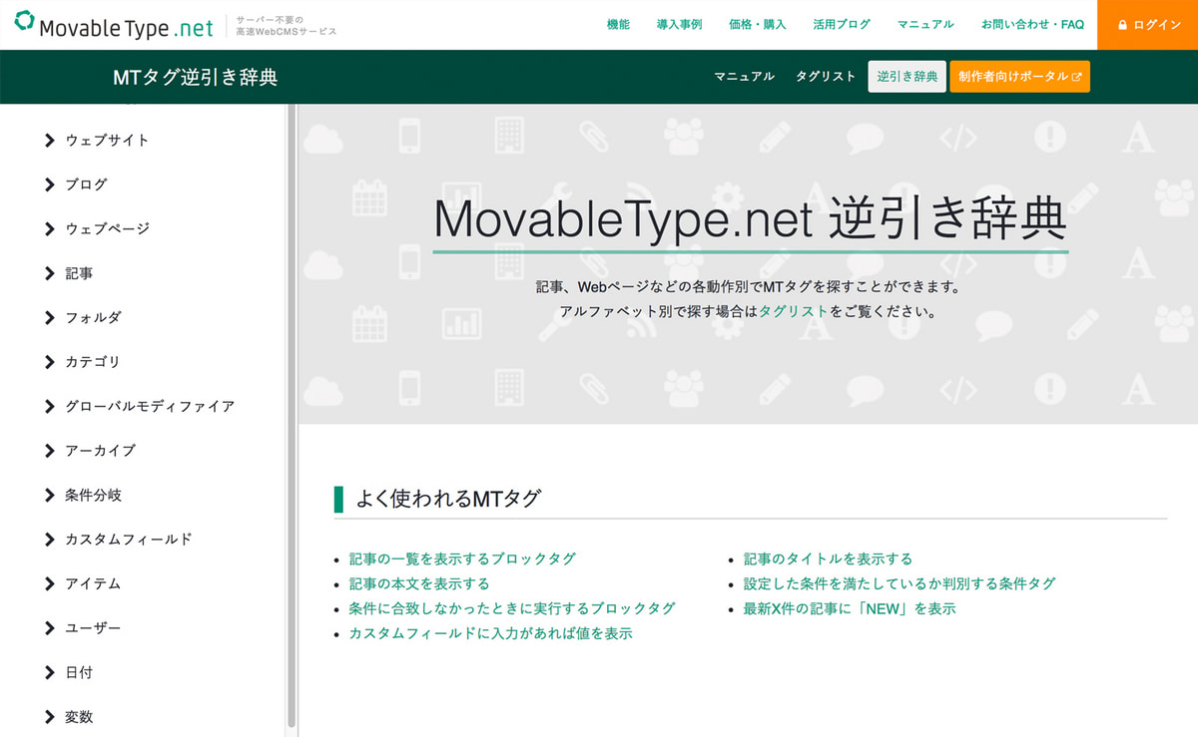Expand the 条件分岐 sidebar chevron
The image size is (1198, 737).
(x=50, y=496)
